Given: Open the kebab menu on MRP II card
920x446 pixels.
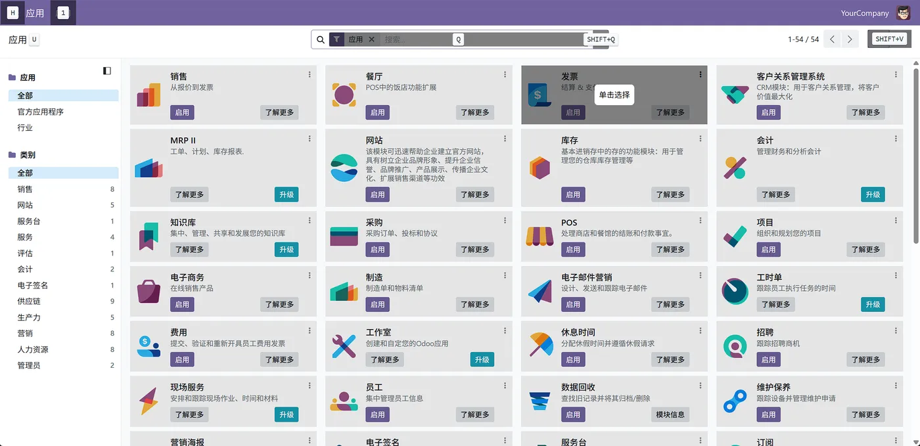Looking at the screenshot, I should click(310, 139).
